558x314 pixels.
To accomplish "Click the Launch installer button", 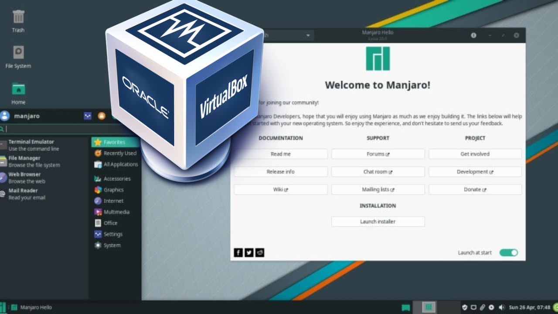I will [378, 222].
